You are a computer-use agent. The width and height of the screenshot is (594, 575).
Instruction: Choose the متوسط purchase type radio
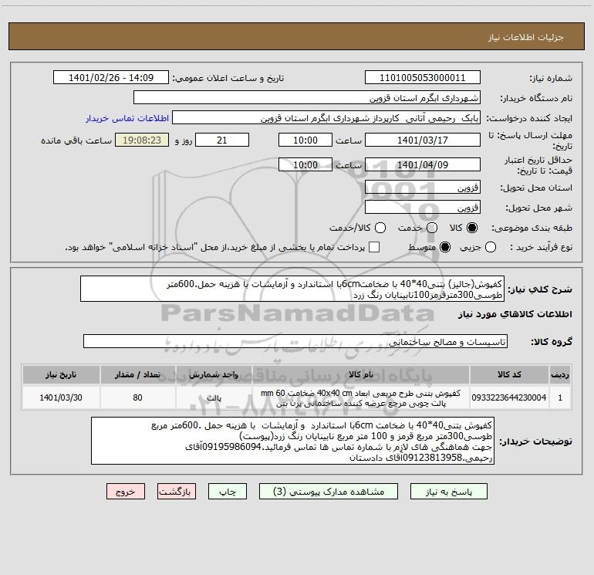pos(445,247)
